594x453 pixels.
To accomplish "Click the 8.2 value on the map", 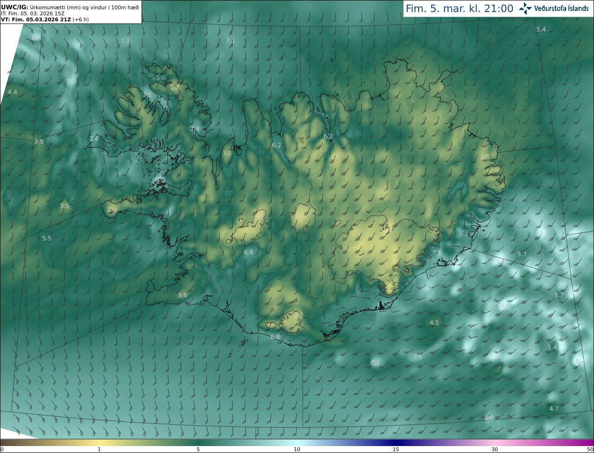I will [375, 363].
